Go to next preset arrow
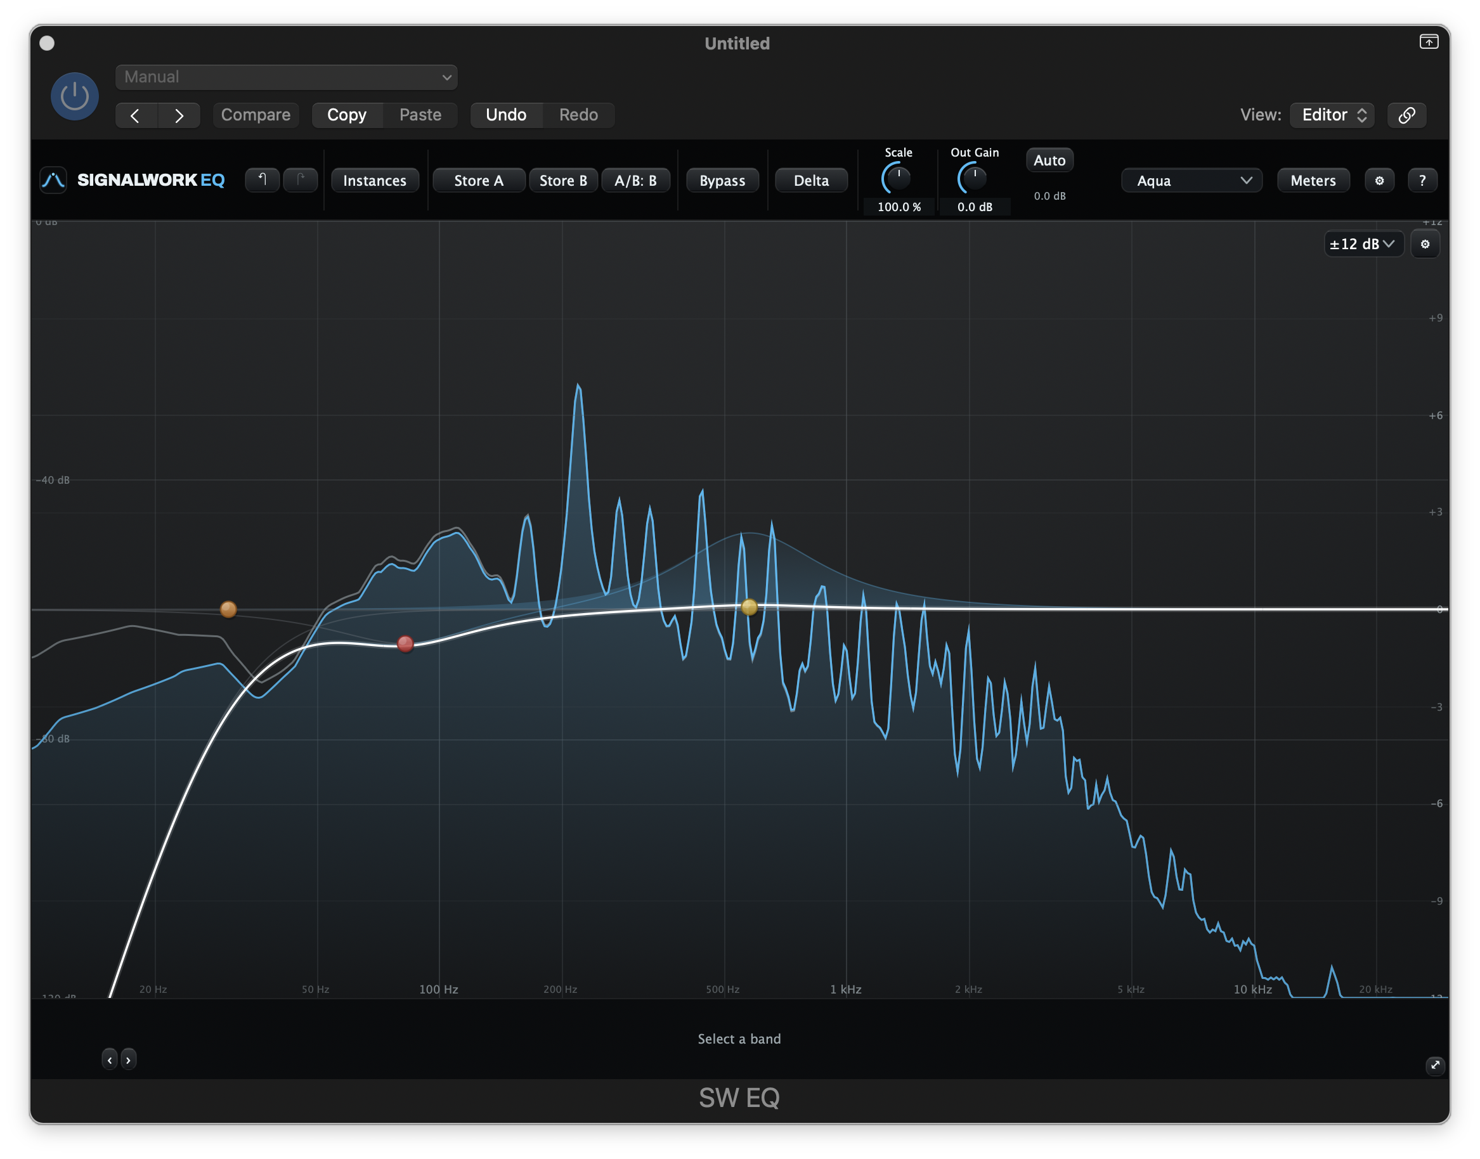This screenshot has width=1480, height=1159. pos(178,115)
